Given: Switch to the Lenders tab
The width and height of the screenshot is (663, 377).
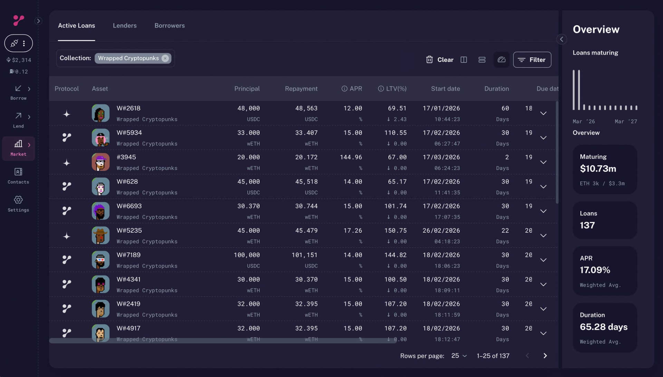Looking at the screenshot, I should (125, 25).
